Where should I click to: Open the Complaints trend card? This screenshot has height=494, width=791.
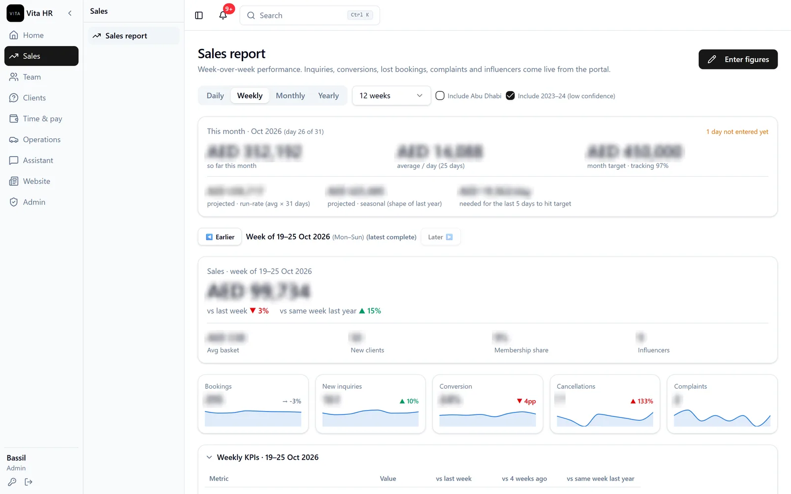click(x=722, y=404)
